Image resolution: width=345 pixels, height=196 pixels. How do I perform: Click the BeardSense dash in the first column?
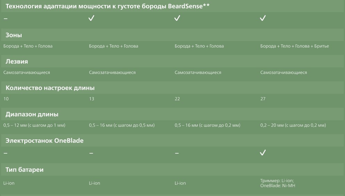pos(5,18)
